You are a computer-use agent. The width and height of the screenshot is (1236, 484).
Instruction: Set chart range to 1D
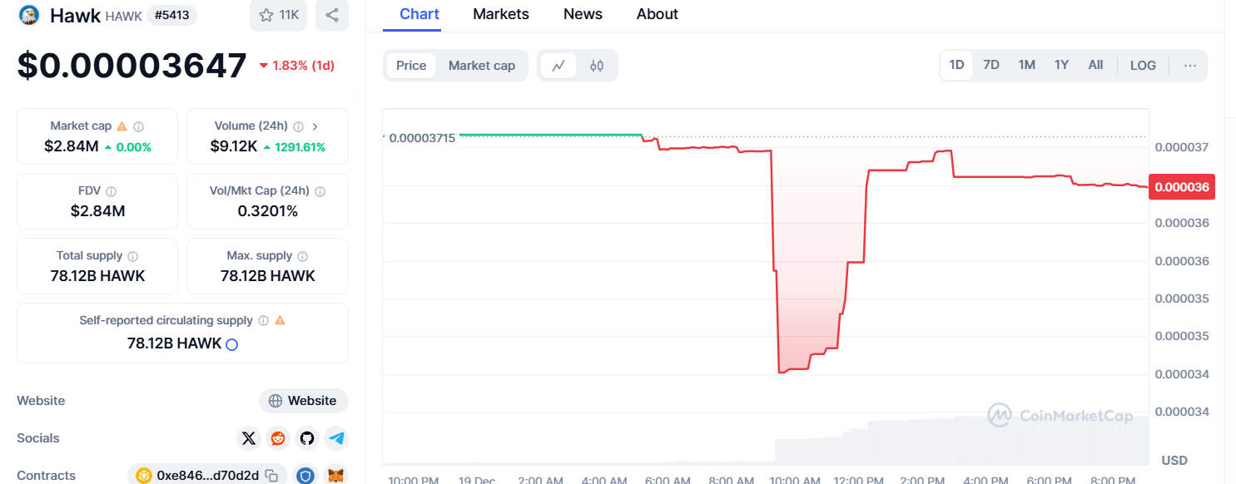pos(956,65)
